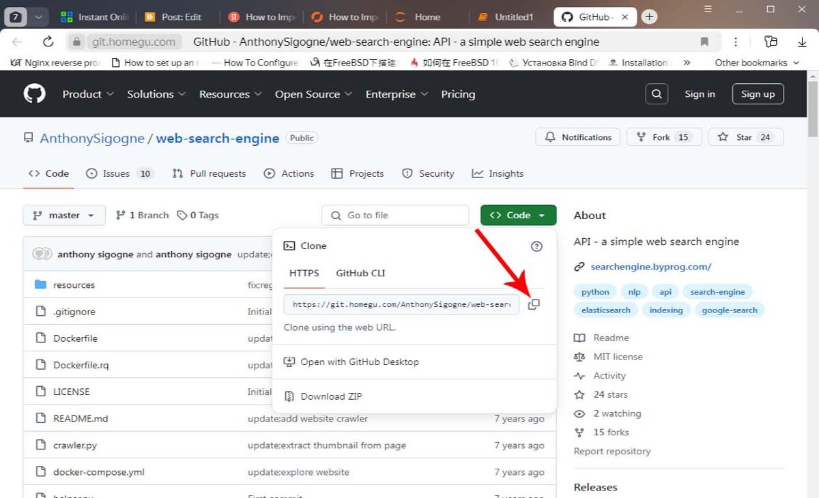Toggle the green Code dropdown button
This screenshot has height=498, width=819.
518,215
